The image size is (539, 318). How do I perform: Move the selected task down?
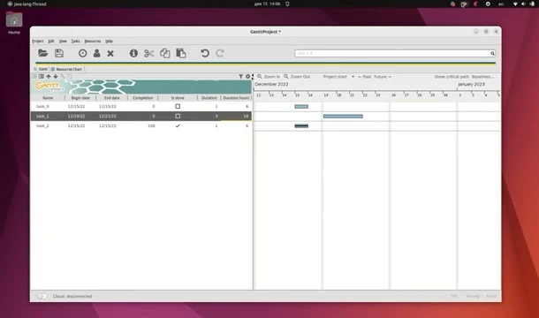click(x=56, y=76)
